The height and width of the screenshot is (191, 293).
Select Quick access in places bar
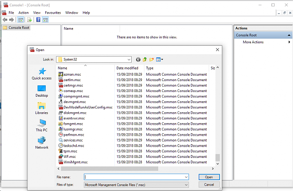(41, 74)
